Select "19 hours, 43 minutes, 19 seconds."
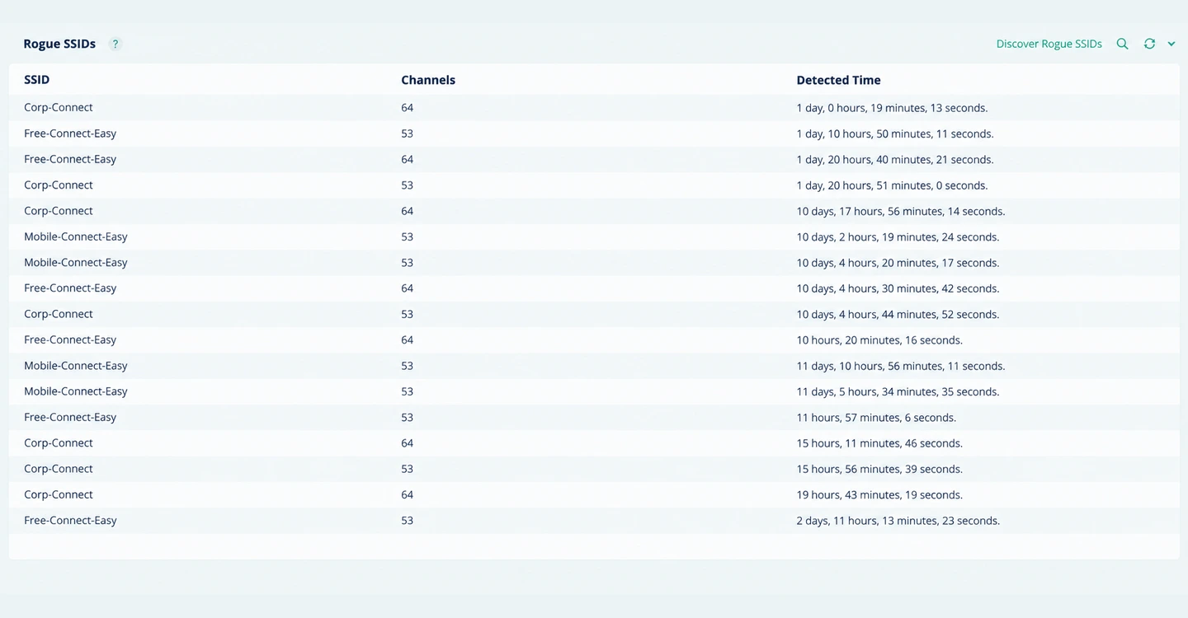Viewport: 1188px width, 618px height. (879, 495)
